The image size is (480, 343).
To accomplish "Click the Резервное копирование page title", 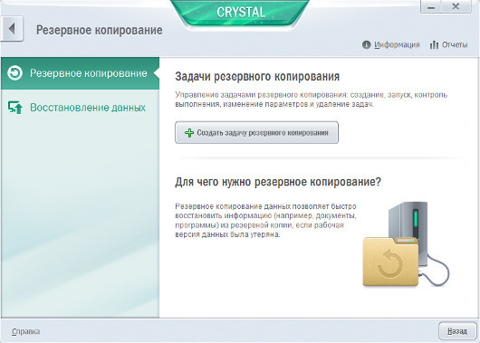I will (x=100, y=30).
